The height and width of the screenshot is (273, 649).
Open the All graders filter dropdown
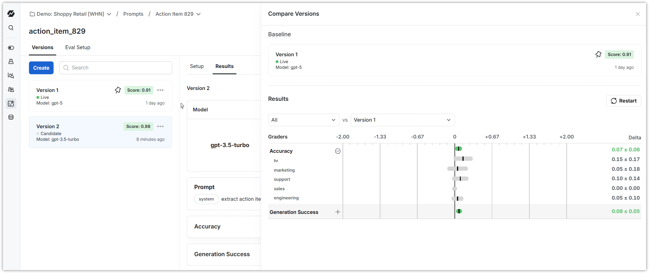click(x=303, y=120)
